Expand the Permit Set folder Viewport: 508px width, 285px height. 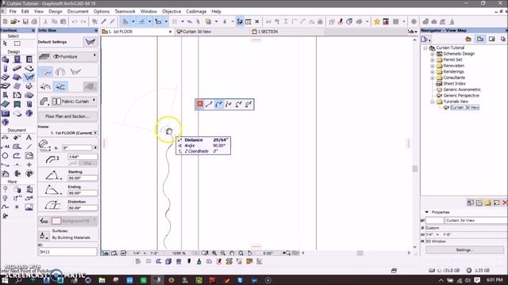432,60
